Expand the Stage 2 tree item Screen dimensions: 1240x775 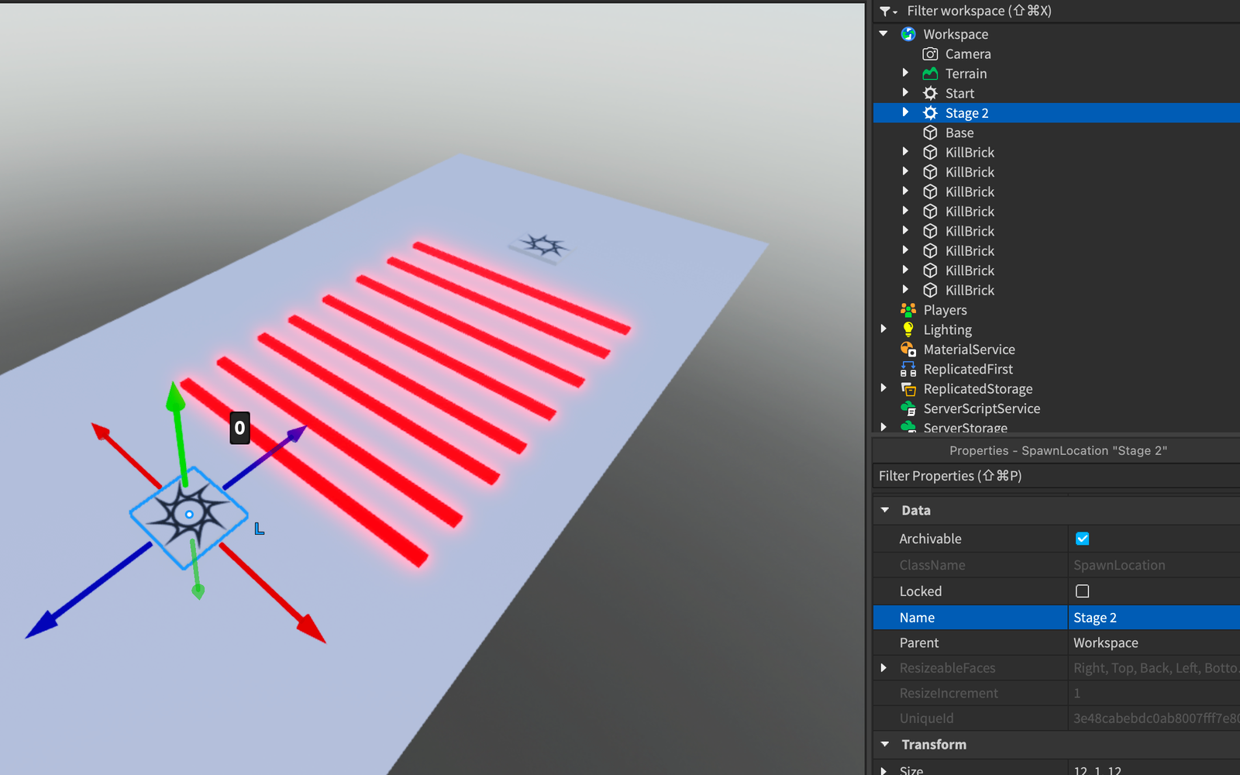[x=905, y=112]
